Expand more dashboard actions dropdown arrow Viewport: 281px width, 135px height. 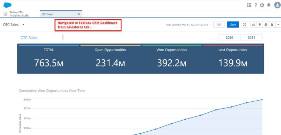(278, 25)
